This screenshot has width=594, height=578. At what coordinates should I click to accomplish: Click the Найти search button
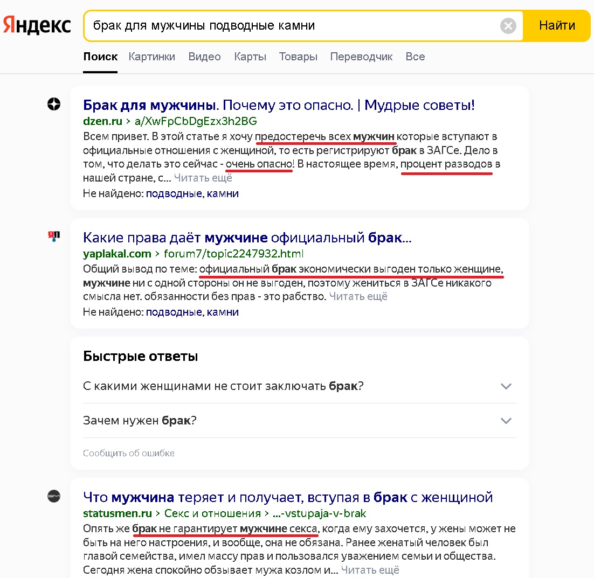coord(556,26)
